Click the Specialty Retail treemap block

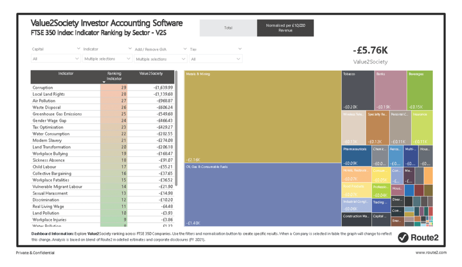pos(378,128)
